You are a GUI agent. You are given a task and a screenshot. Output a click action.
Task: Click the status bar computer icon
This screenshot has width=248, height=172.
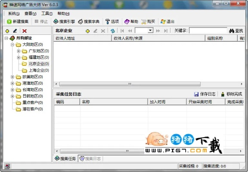coord(7,166)
